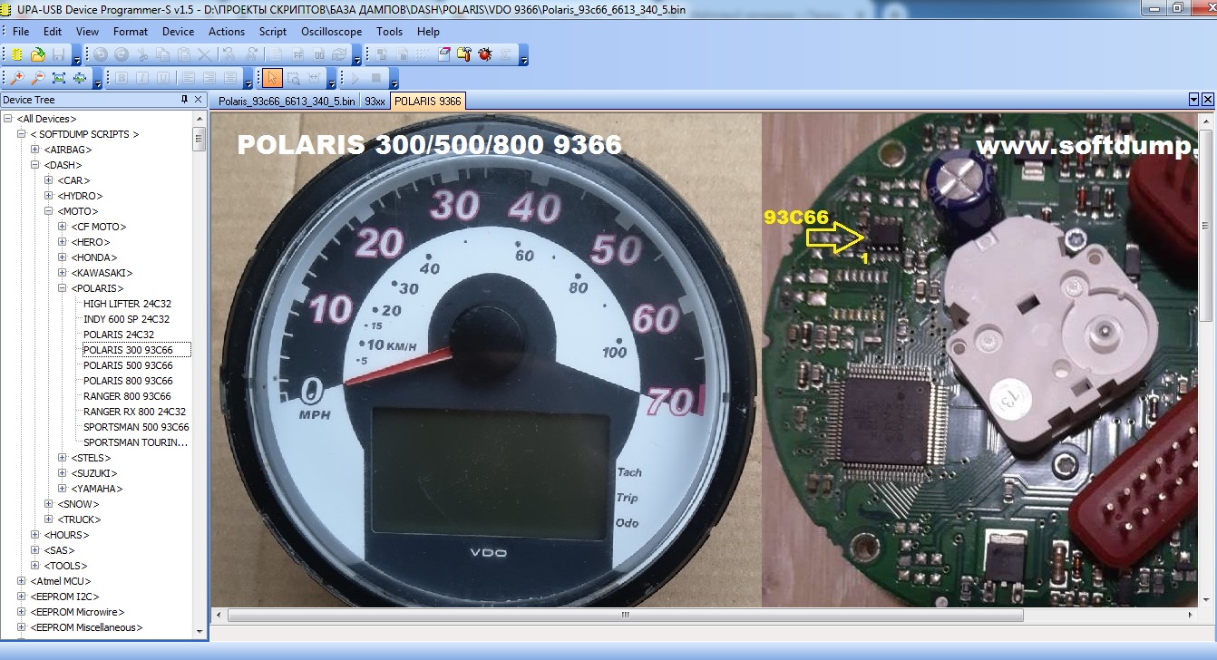
Task: Click image vertical scrollbar down arrow
Action: [1206, 599]
